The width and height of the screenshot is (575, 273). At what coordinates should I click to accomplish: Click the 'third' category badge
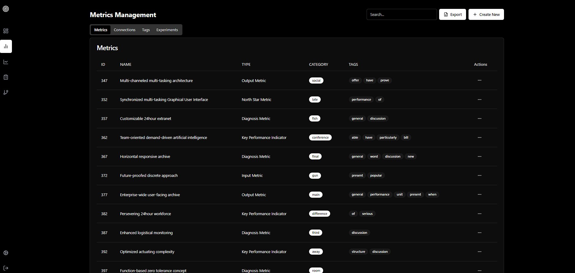pos(316,233)
